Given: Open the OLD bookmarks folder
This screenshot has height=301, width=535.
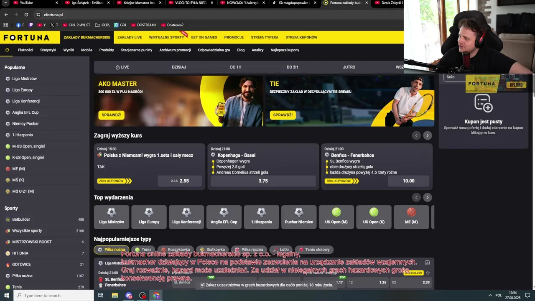Looking at the screenshot, I should (x=102, y=25).
